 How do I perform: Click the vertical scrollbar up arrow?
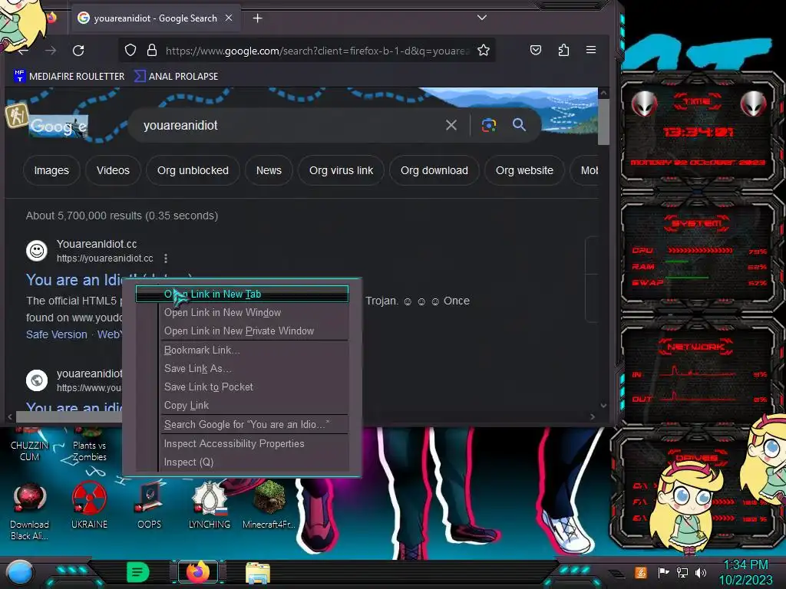(x=603, y=93)
